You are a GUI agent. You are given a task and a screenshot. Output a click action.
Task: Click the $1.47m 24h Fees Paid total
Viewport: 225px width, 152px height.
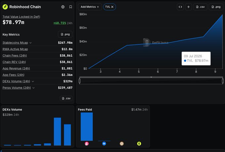[x=140, y=110]
